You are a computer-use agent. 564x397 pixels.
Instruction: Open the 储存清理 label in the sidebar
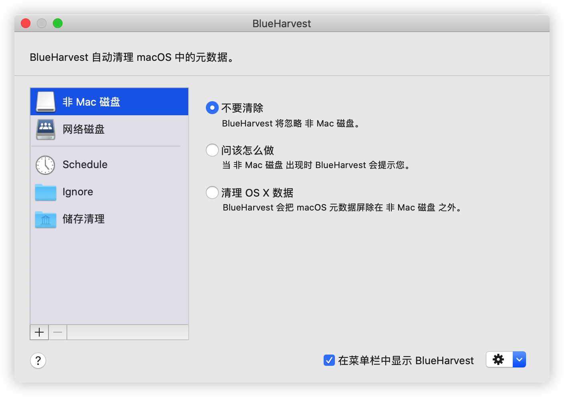(83, 219)
